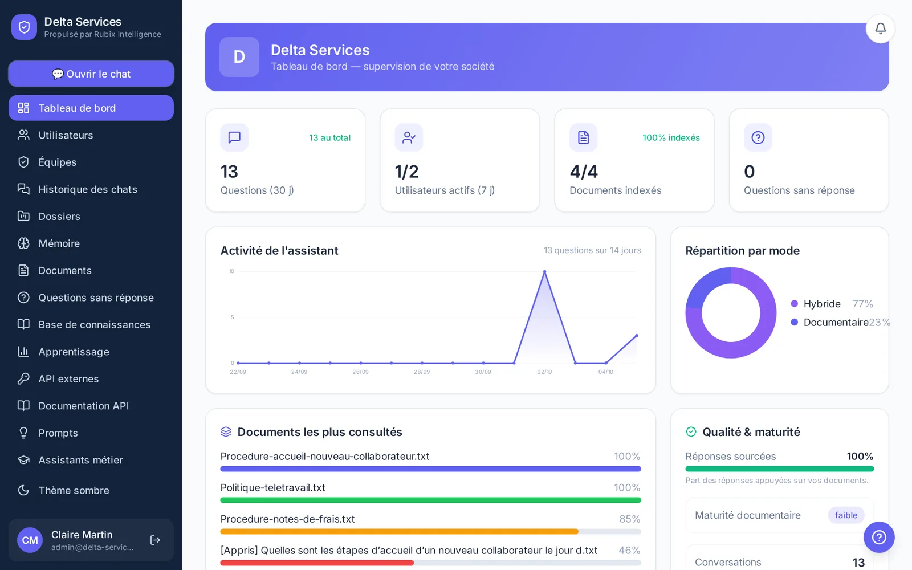Navigate to Dossiers in the sidebar
Image resolution: width=912 pixels, height=570 pixels.
[x=91, y=216]
